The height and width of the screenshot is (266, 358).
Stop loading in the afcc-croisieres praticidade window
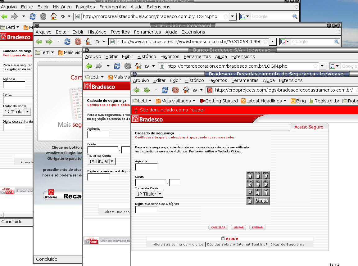click(78, 42)
